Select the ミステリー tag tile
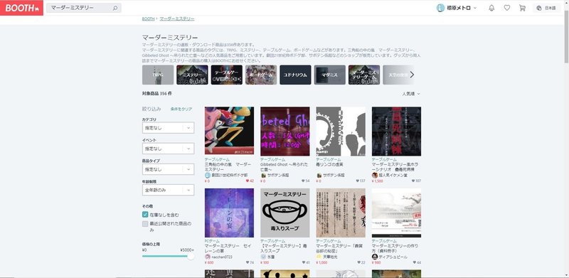569x278 pixels. click(192, 75)
